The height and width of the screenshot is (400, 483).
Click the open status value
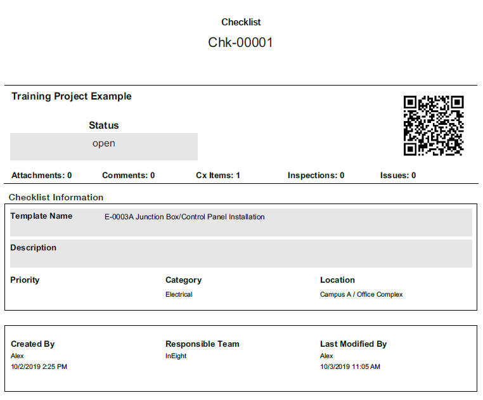click(104, 144)
